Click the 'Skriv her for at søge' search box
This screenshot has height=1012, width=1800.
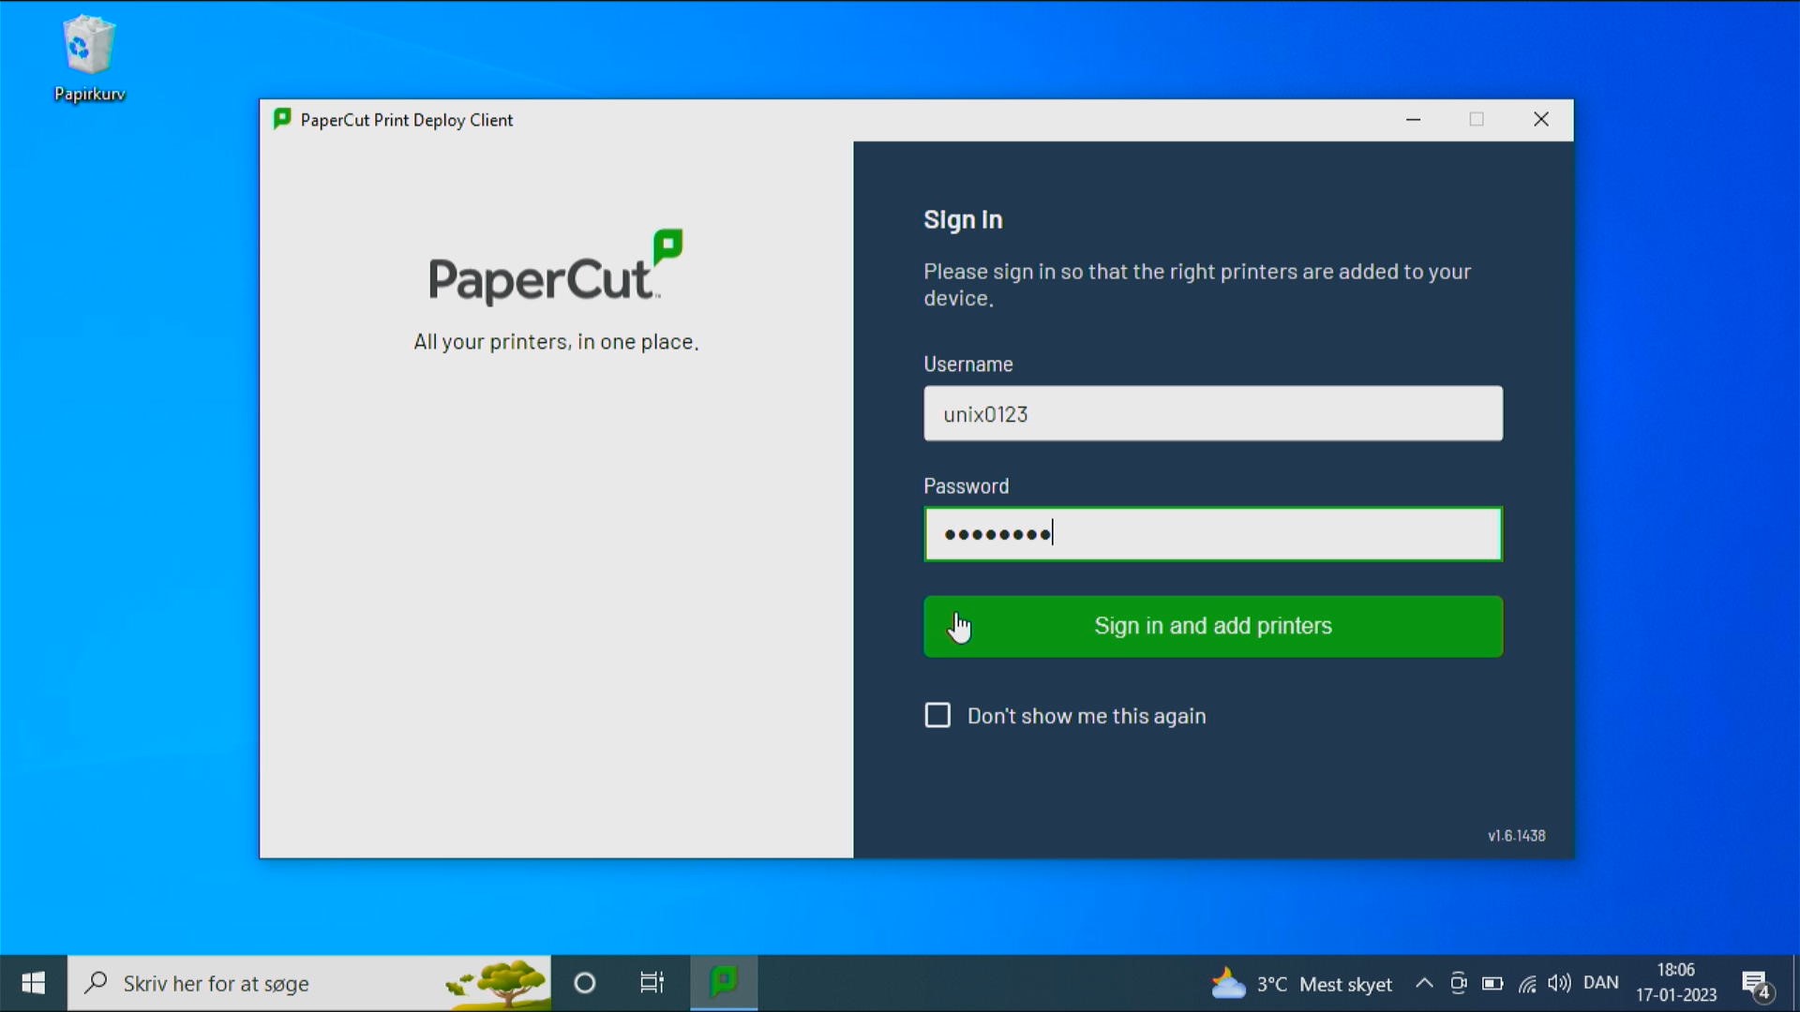(x=281, y=983)
